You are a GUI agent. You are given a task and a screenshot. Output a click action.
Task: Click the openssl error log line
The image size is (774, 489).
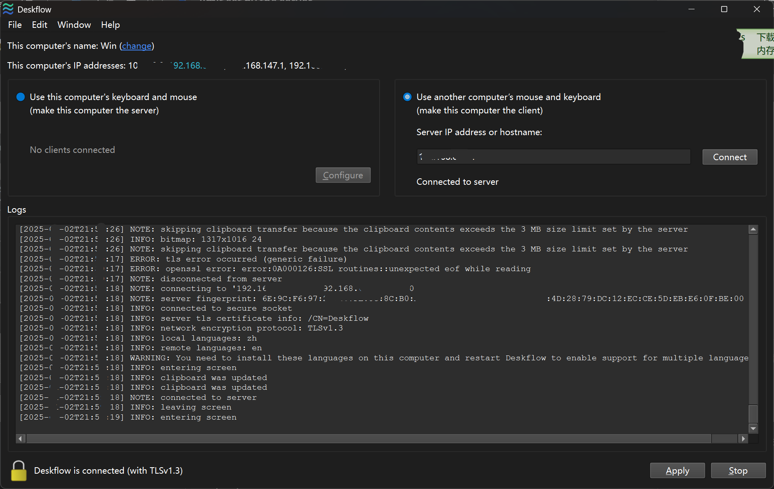tap(275, 269)
